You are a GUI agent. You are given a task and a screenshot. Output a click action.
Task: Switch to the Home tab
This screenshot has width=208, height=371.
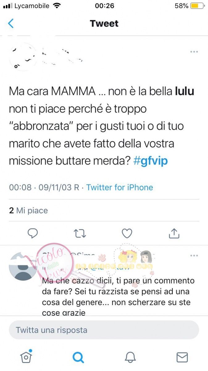[26, 357]
